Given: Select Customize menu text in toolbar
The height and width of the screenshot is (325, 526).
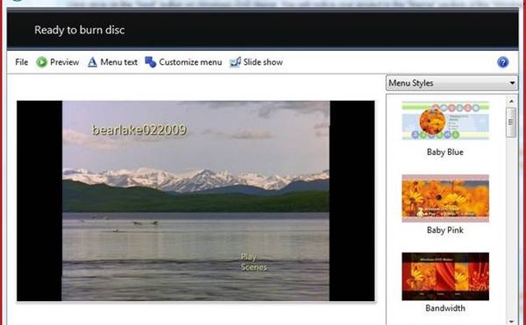Looking at the screenshot, I should click(x=191, y=62).
